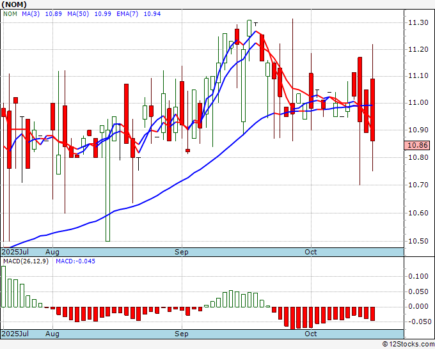Click the 11.00 price axis label
435x349 pixels.
click(x=418, y=102)
